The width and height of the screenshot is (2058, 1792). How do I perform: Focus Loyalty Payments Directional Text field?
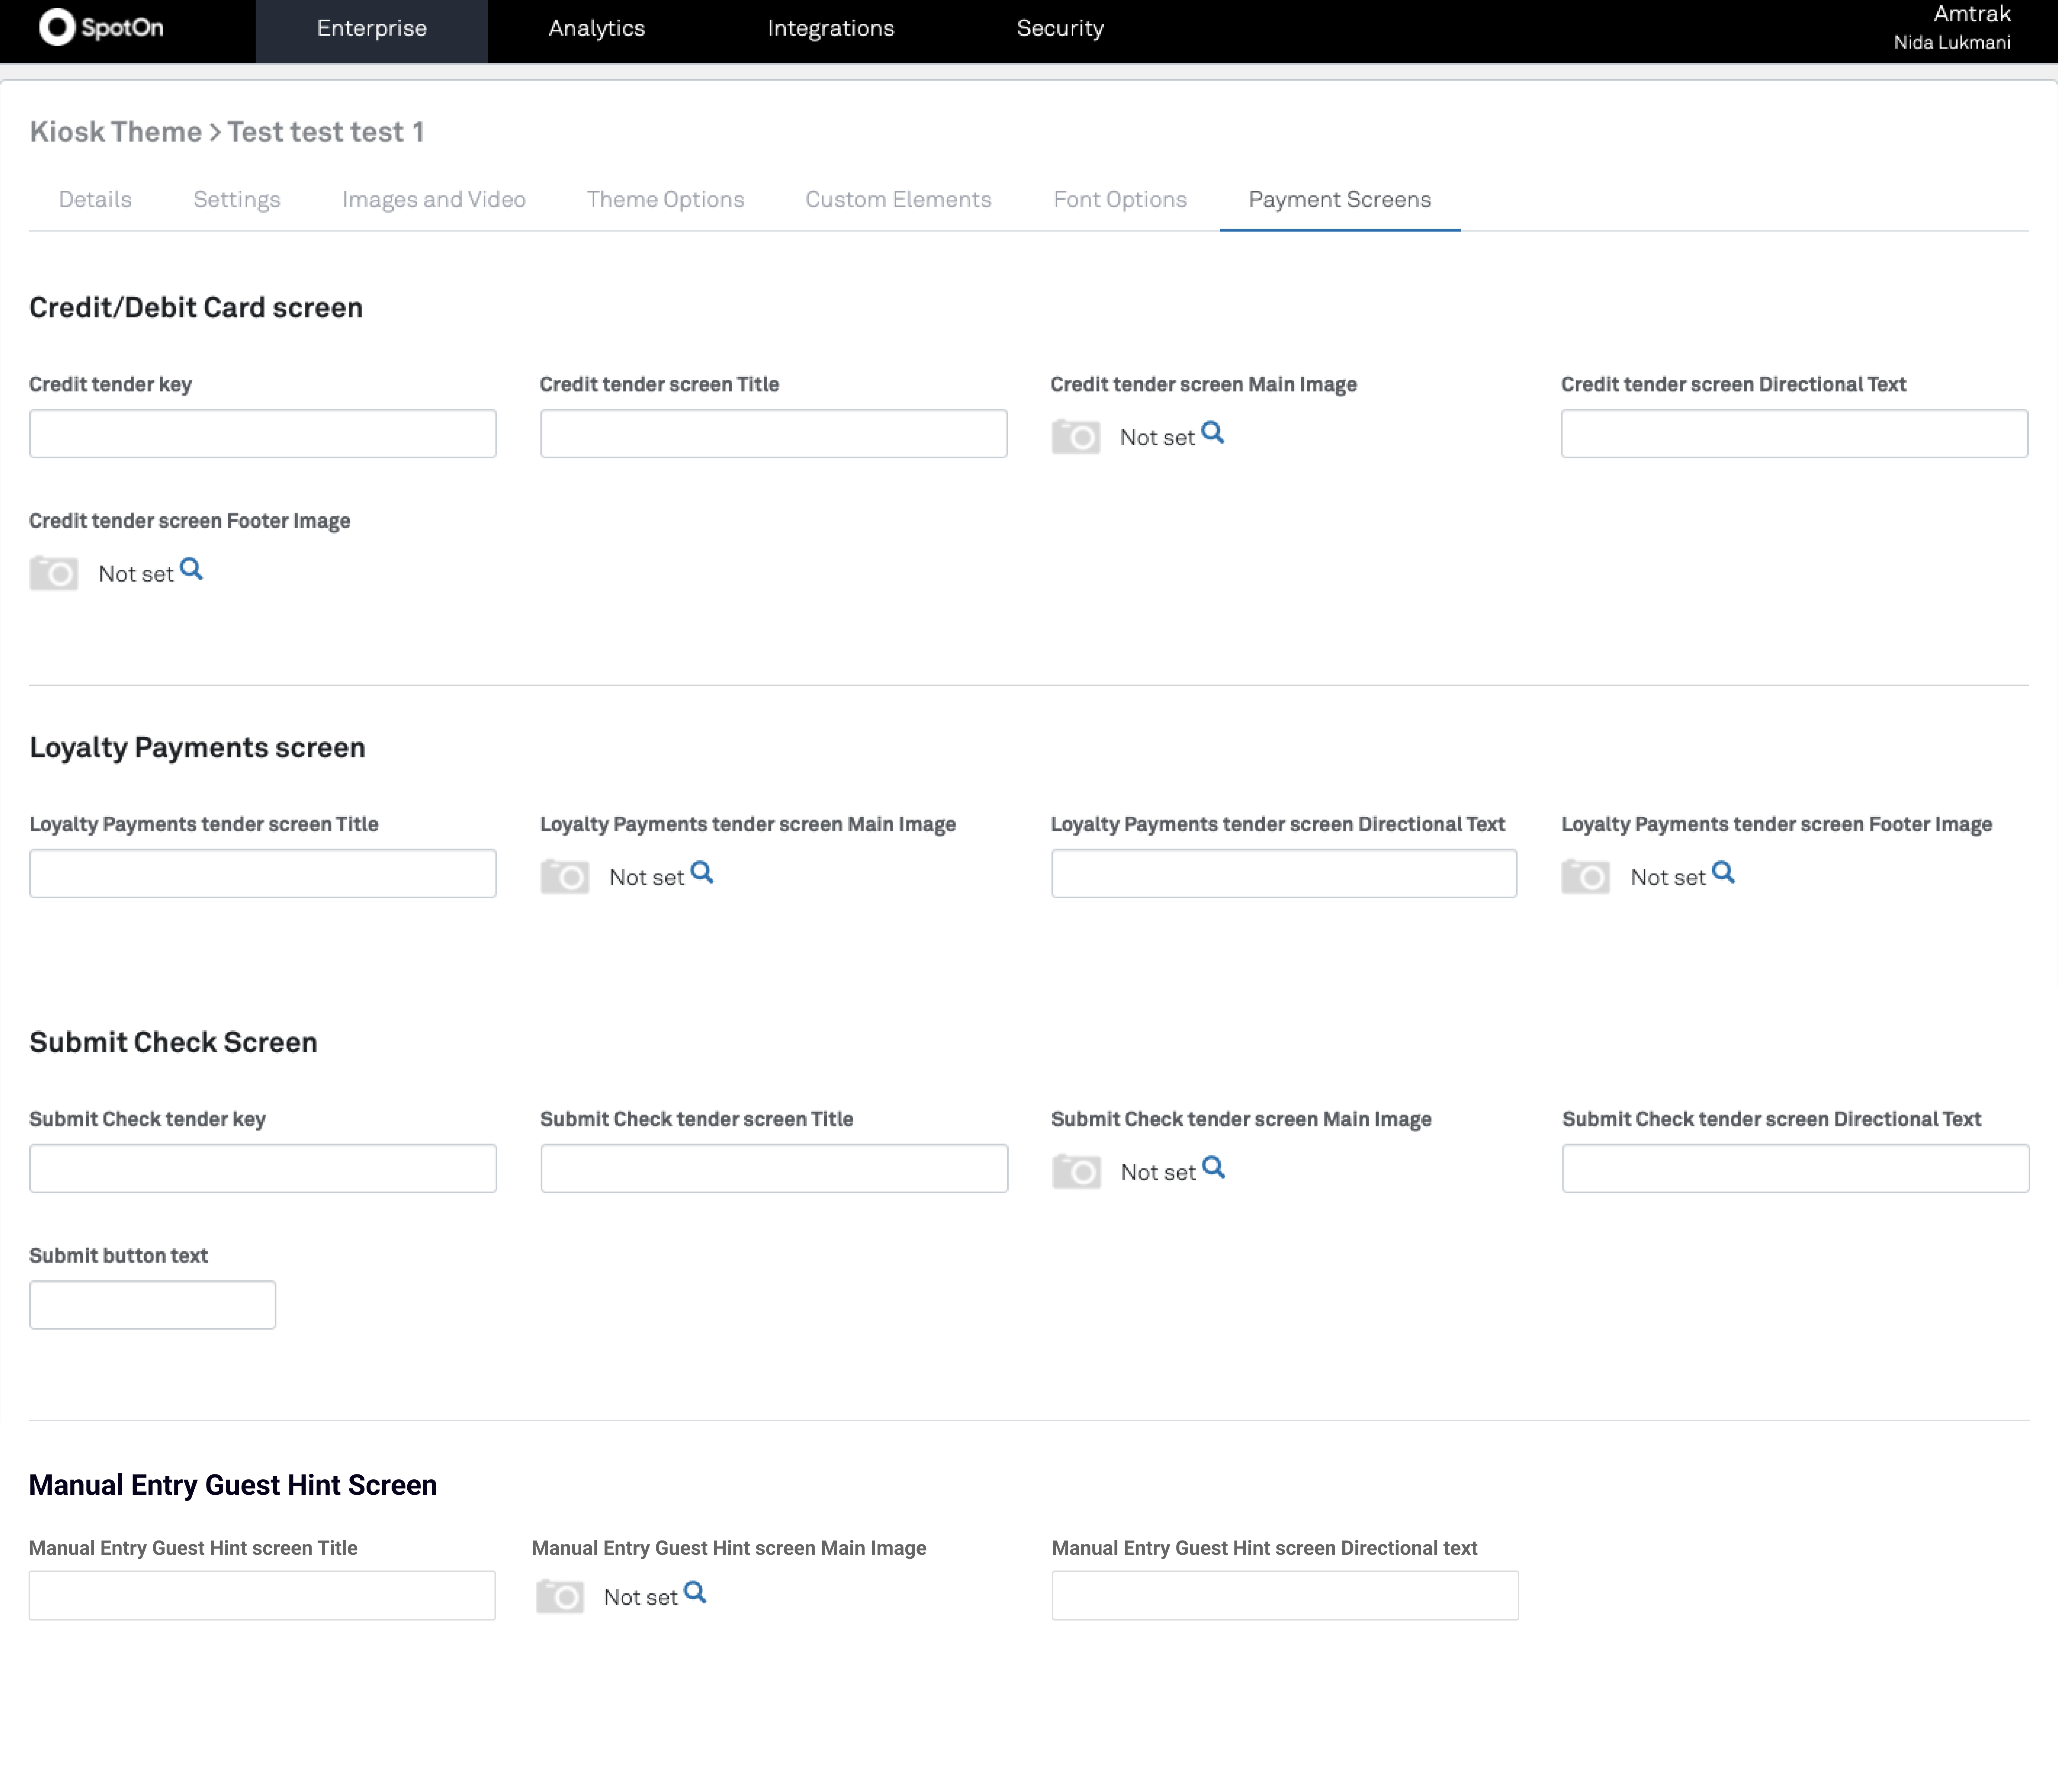(1284, 874)
